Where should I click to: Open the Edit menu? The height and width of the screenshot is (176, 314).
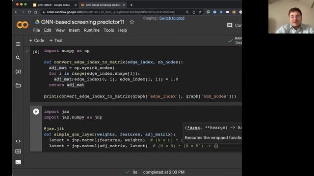(x=48, y=30)
